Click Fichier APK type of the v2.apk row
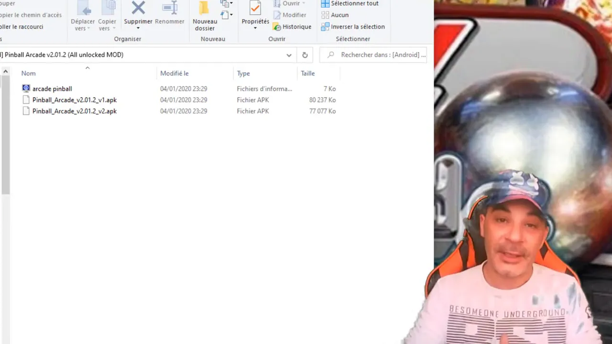 point(253,111)
